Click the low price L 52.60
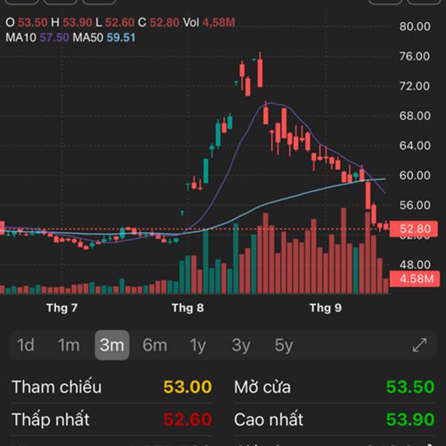Viewport: 446px width, 446px height. 114,22
